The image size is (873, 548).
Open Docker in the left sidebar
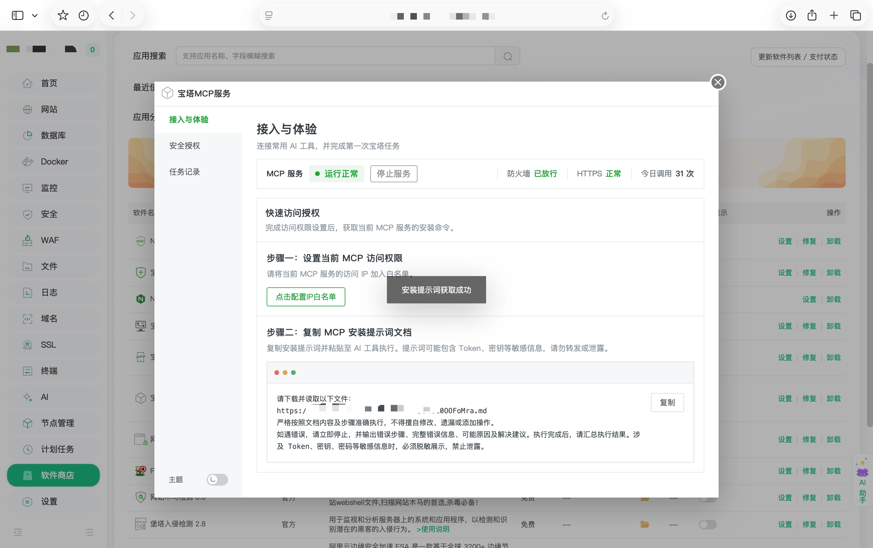(x=53, y=162)
